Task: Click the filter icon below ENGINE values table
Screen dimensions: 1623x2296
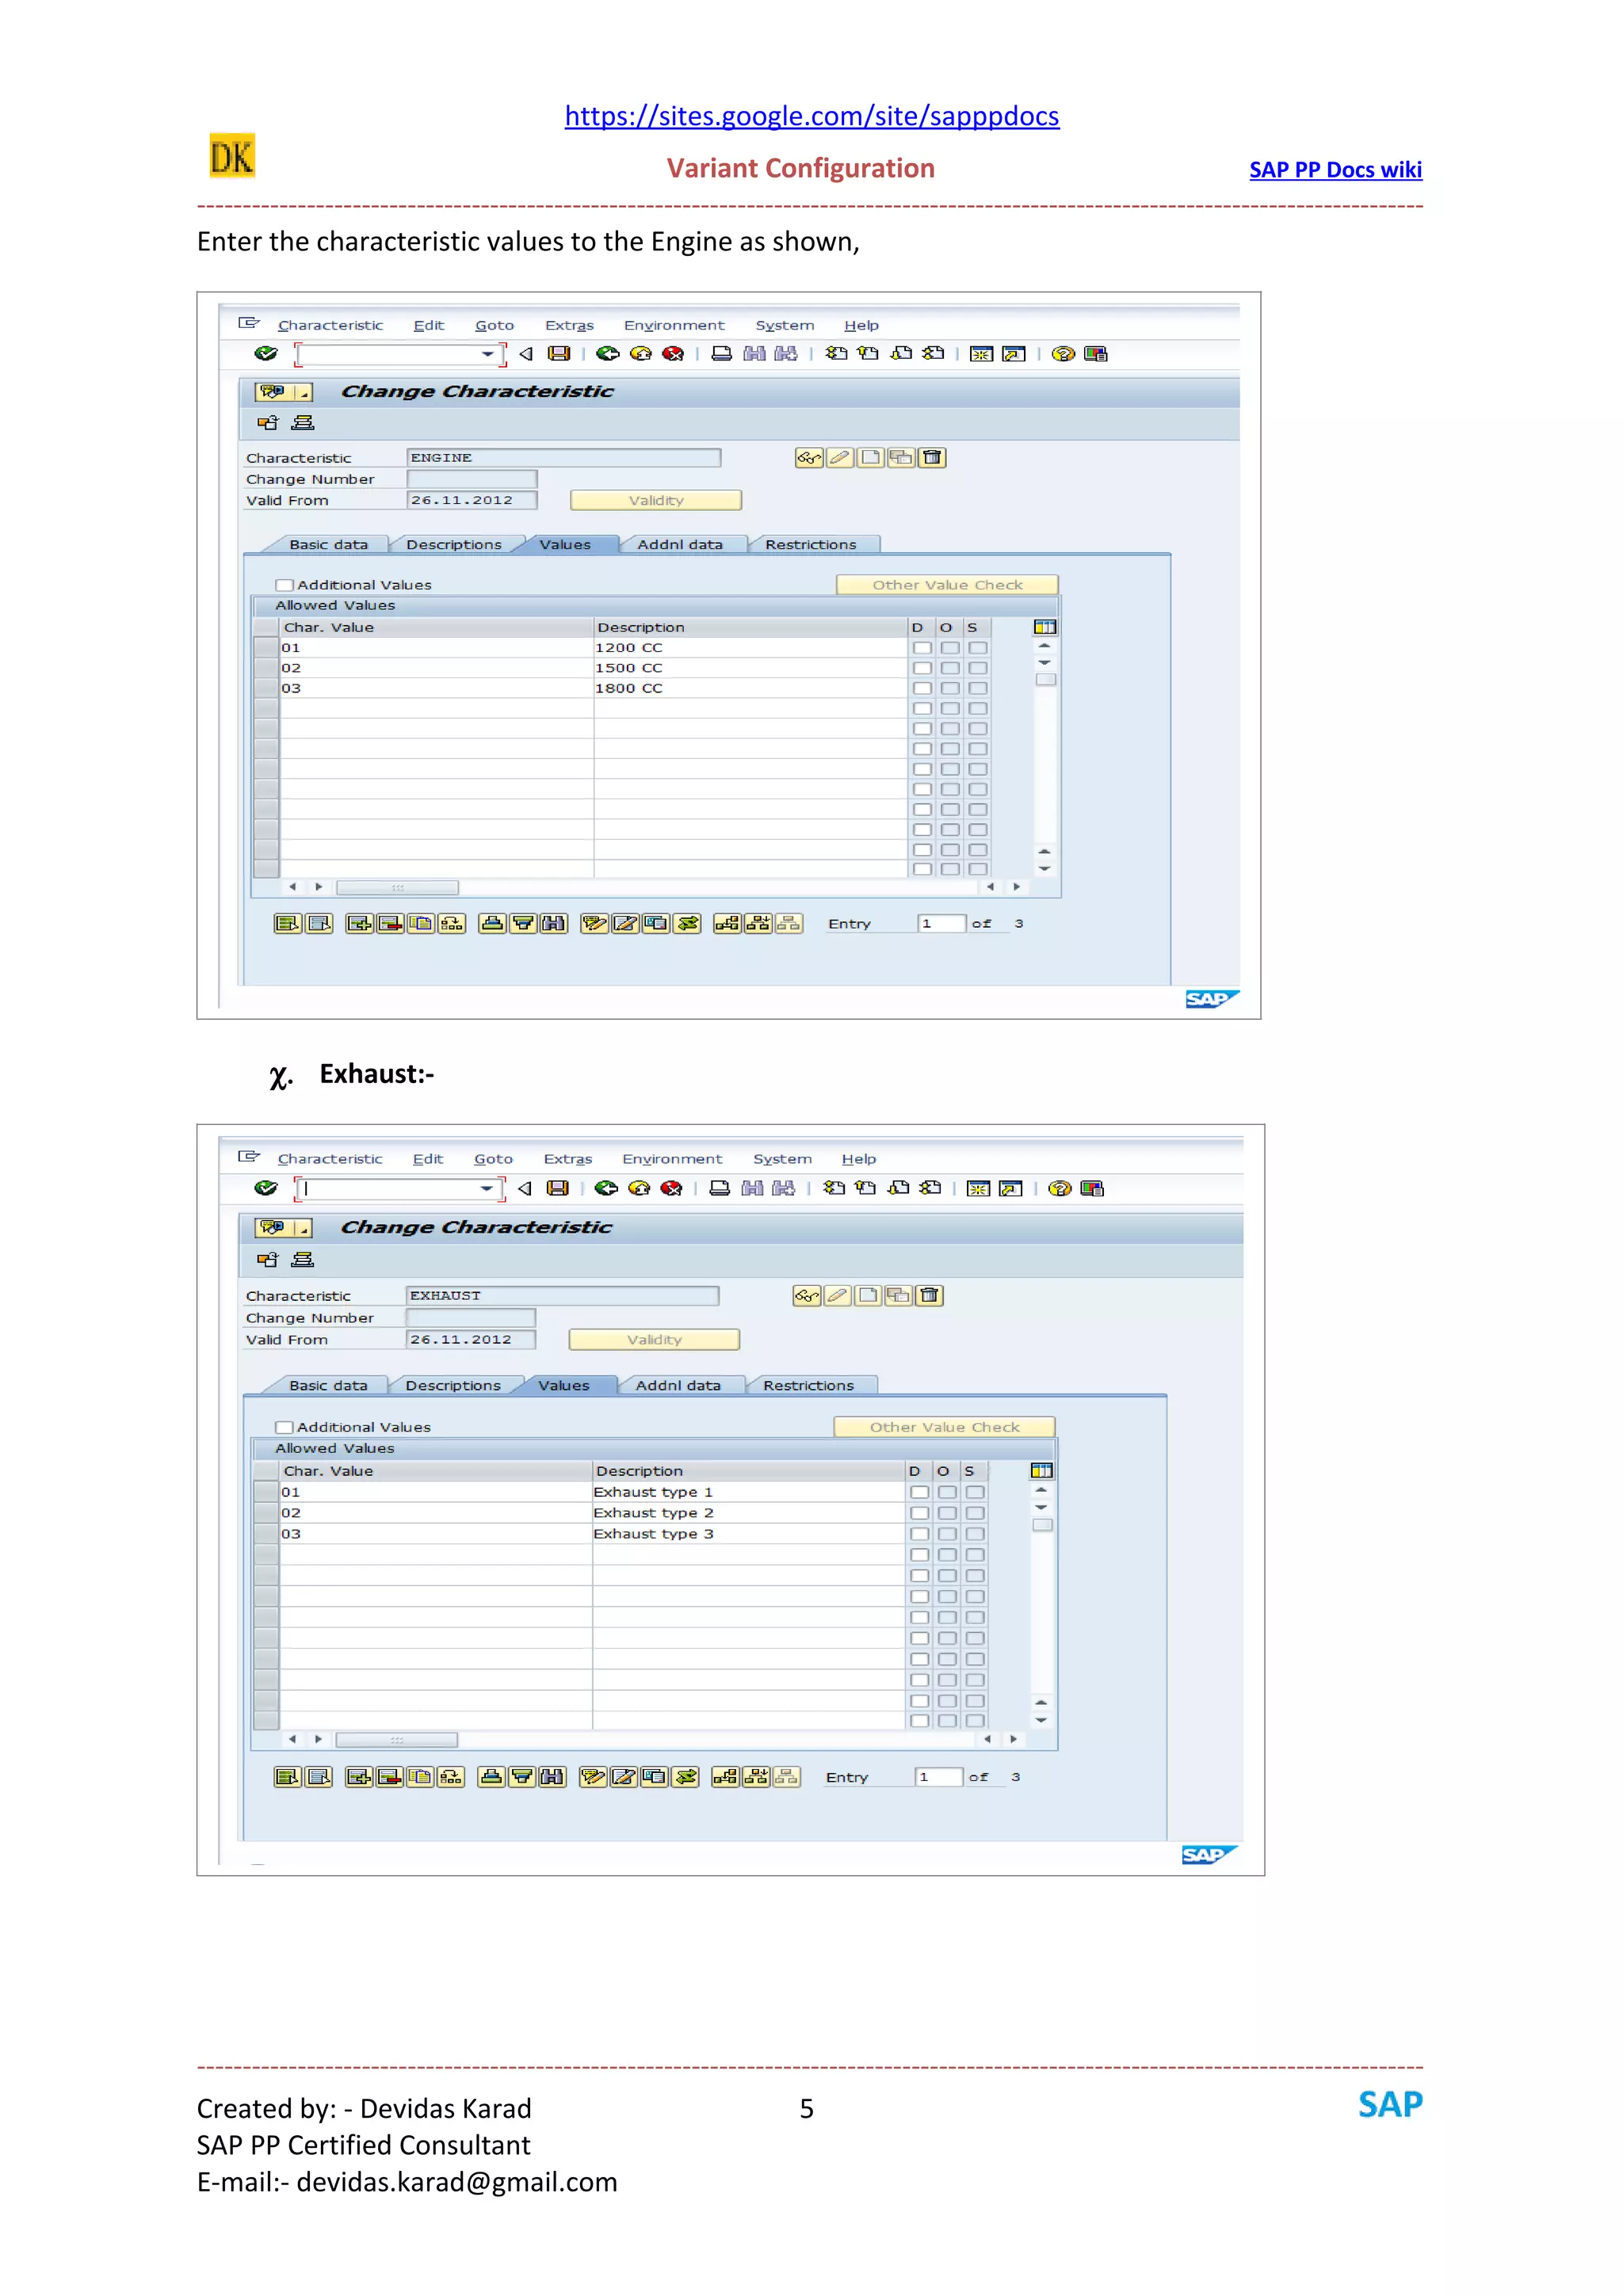Action: 522,924
